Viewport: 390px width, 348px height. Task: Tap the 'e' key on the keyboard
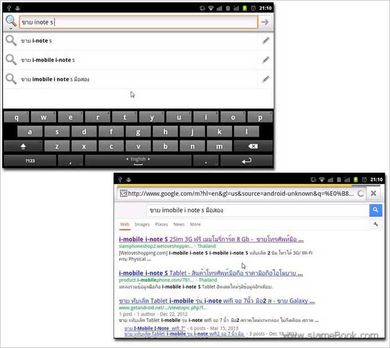[x=70, y=117]
